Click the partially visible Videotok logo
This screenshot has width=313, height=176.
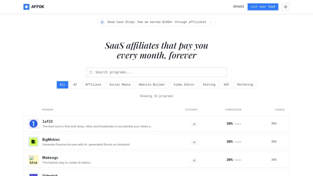coord(33,174)
